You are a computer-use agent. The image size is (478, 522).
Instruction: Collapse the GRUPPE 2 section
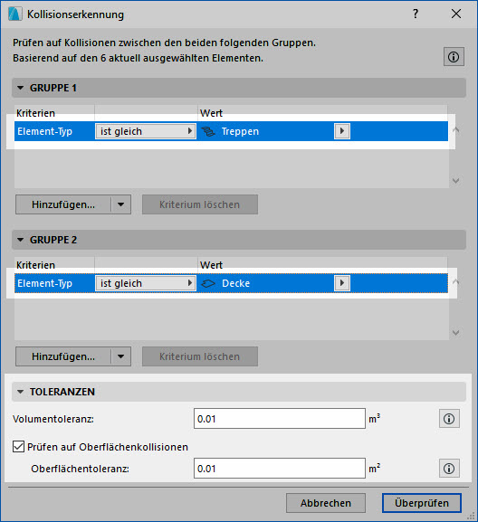coord(20,240)
